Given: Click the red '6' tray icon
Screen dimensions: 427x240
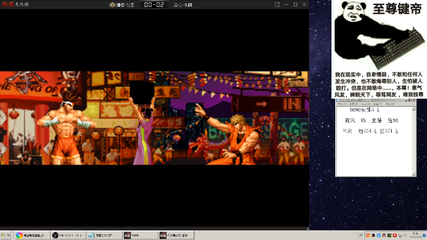Looking at the screenshot, I should pyautogui.click(x=394, y=235).
